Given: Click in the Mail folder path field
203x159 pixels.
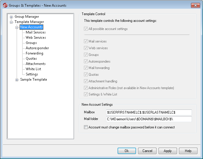Looking at the screenshot, I should point(149,119).
